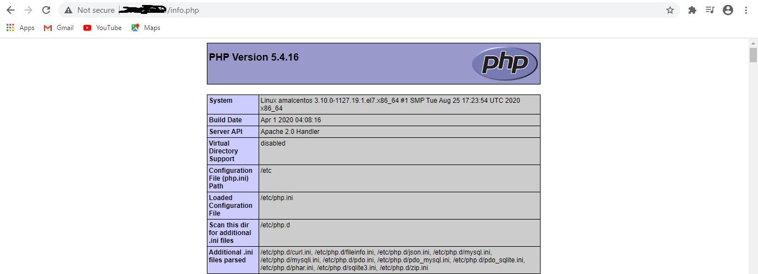Click the Apps grid icon
The width and height of the screenshot is (758, 274).
tap(11, 28)
